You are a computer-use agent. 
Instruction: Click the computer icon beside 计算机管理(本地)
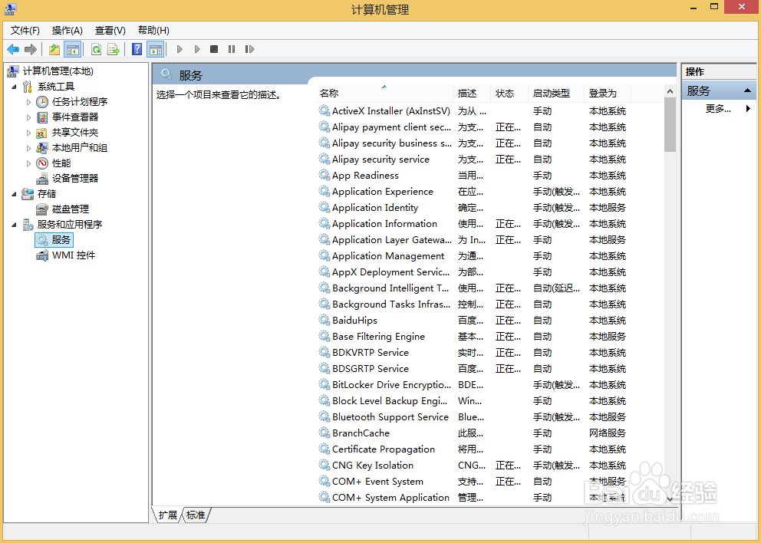[x=13, y=71]
